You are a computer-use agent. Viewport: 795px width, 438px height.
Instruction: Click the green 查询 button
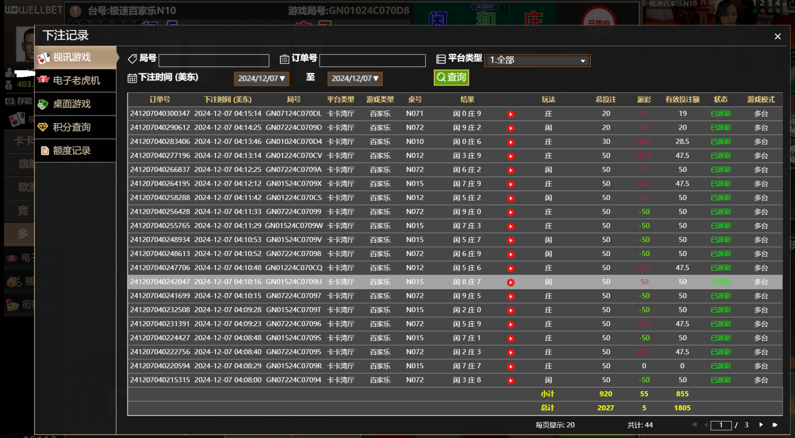point(451,78)
